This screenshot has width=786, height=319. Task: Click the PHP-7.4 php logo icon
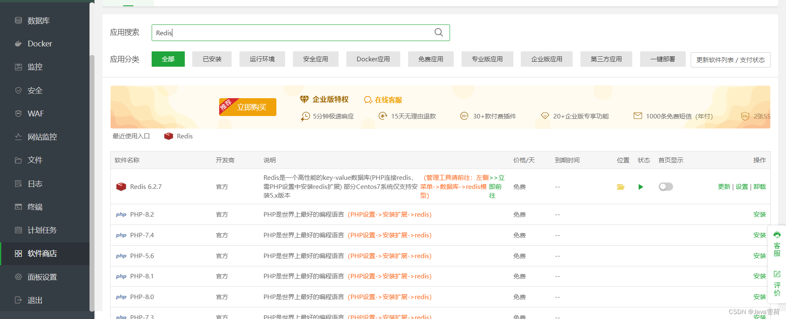pos(121,235)
